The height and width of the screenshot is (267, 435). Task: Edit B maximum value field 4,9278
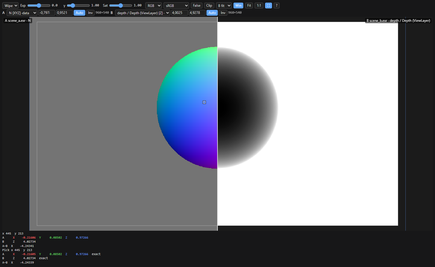[197, 13]
